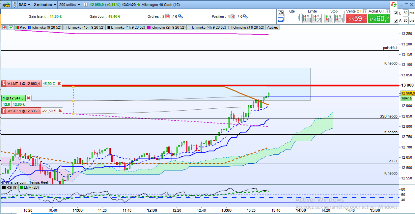Click the chart link anchor icon
The image size is (415, 214).
click(x=14, y=5)
